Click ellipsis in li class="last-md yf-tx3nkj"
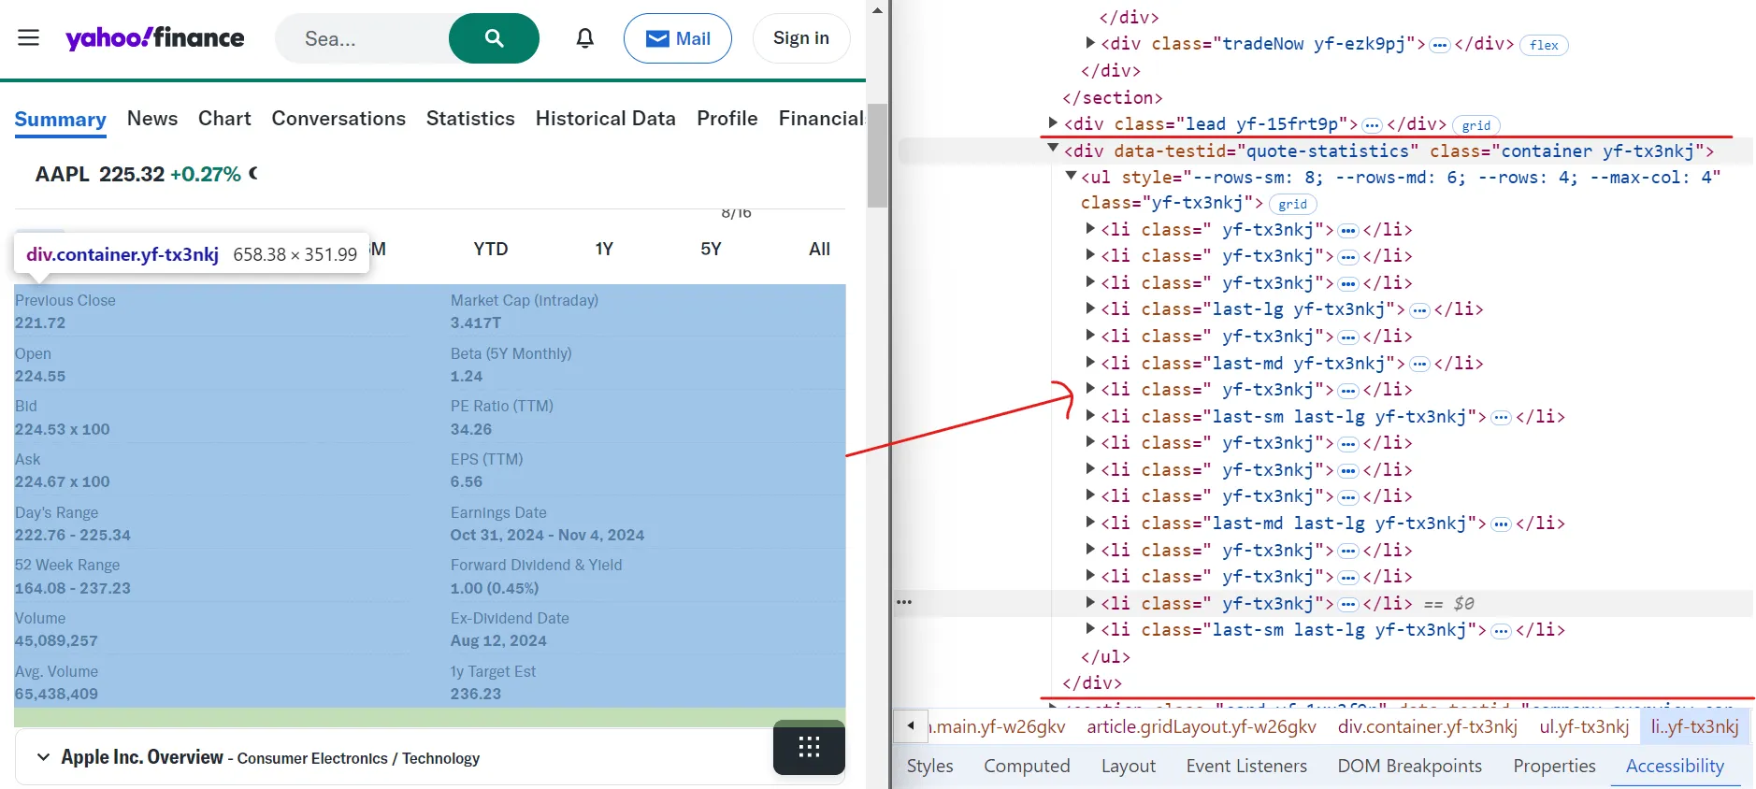Image resolution: width=1756 pixels, height=789 pixels. point(1419,365)
